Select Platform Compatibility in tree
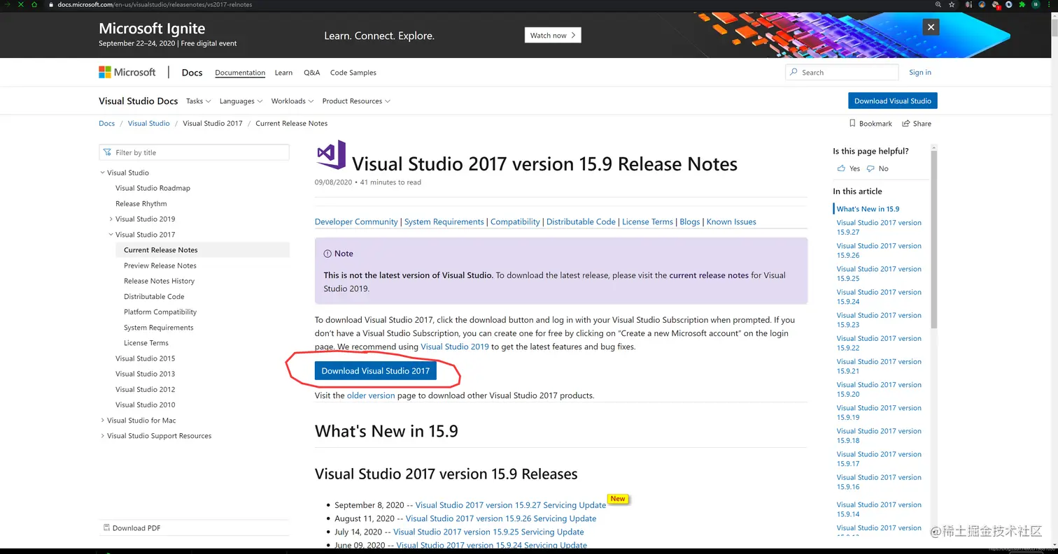 pos(160,312)
